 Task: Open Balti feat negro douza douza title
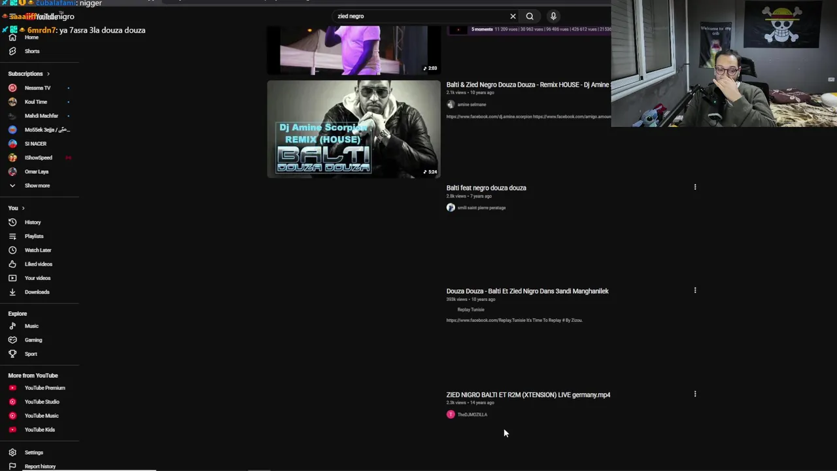(486, 188)
